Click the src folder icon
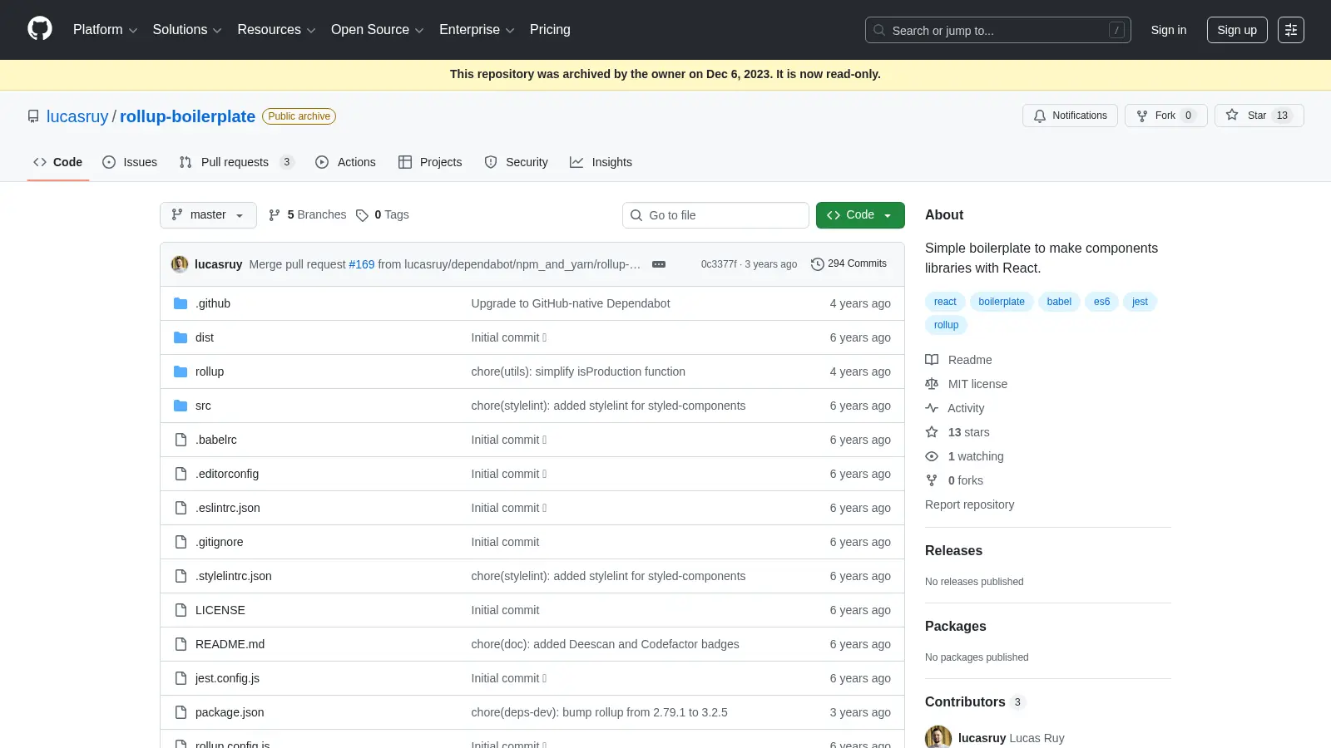Viewport: 1331px width, 748px height. click(x=181, y=406)
